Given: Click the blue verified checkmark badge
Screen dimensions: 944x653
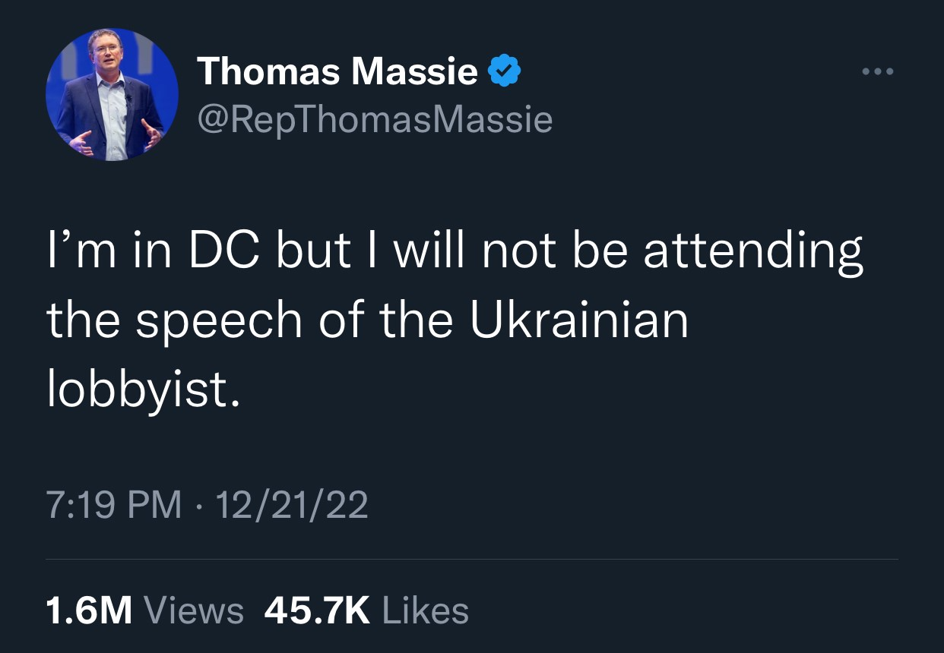Looking at the screenshot, I should click(x=504, y=72).
